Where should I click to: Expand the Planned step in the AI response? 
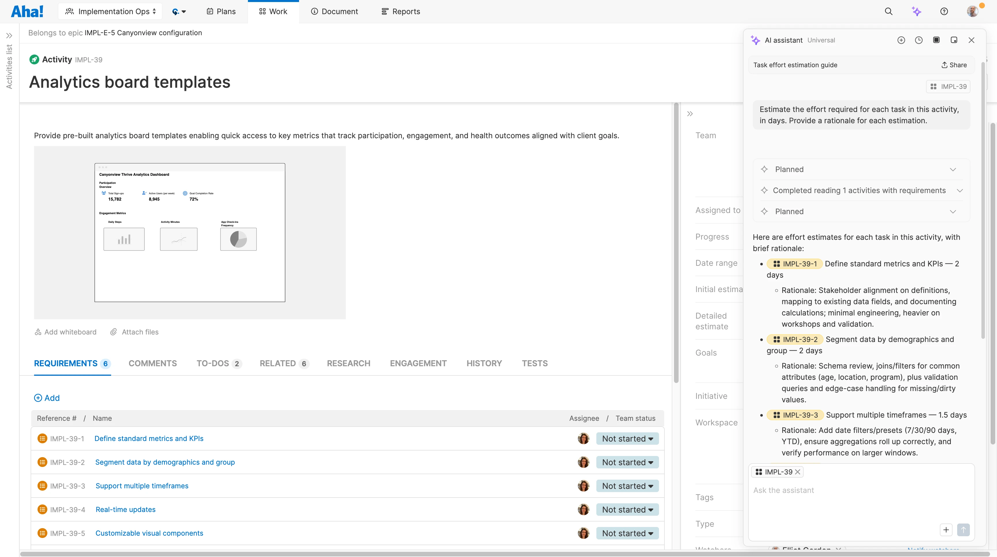coord(953,169)
